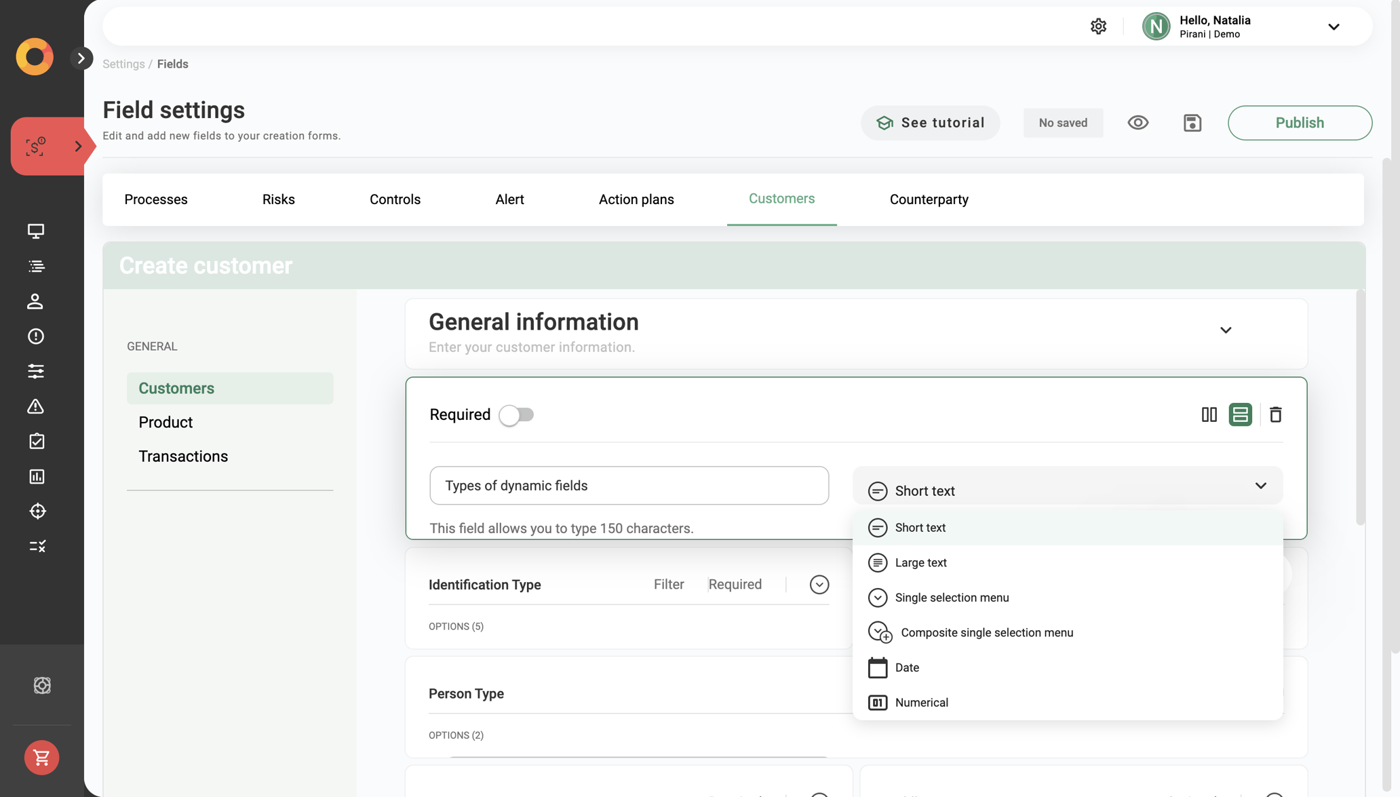
Task: Click the target/crosshair icon in sidebar
Action: coord(36,511)
